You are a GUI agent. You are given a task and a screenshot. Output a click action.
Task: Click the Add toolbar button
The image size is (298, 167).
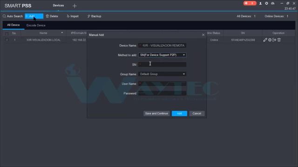(x=34, y=16)
